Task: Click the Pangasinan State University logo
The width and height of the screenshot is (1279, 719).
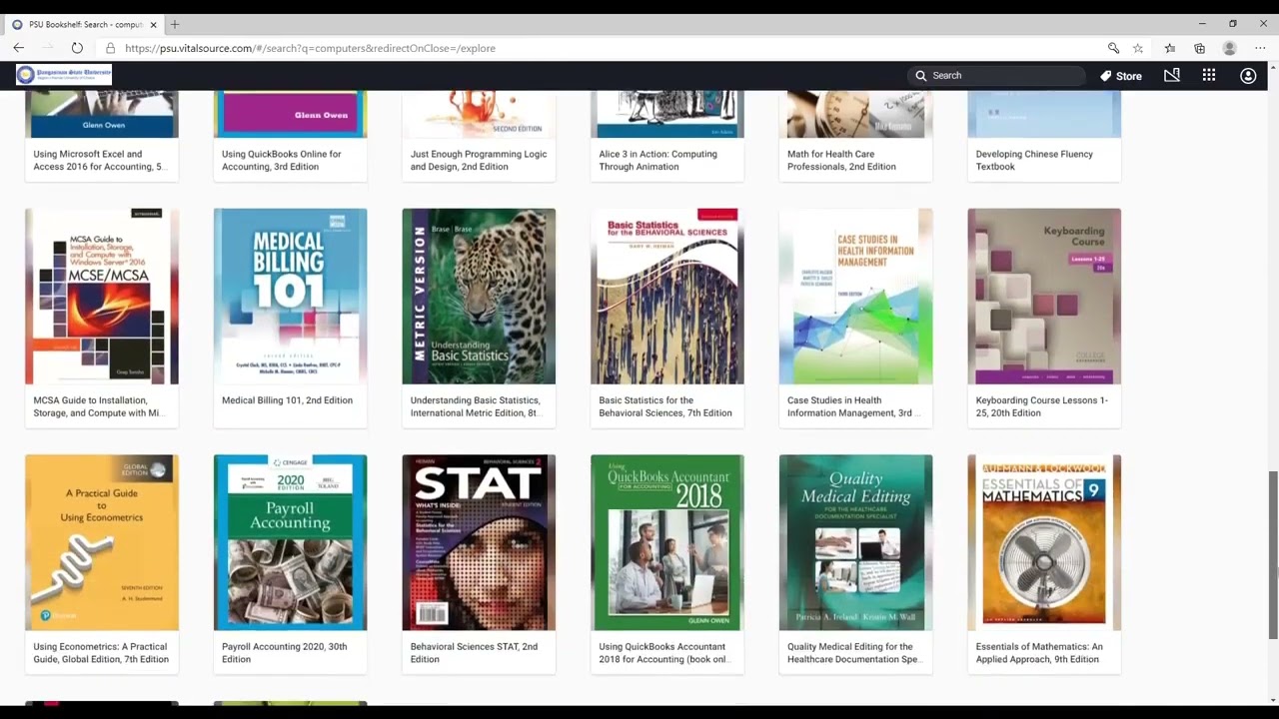Action: click(x=64, y=75)
